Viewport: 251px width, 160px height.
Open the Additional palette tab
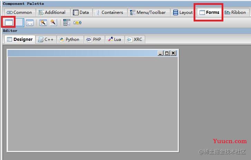point(52,12)
